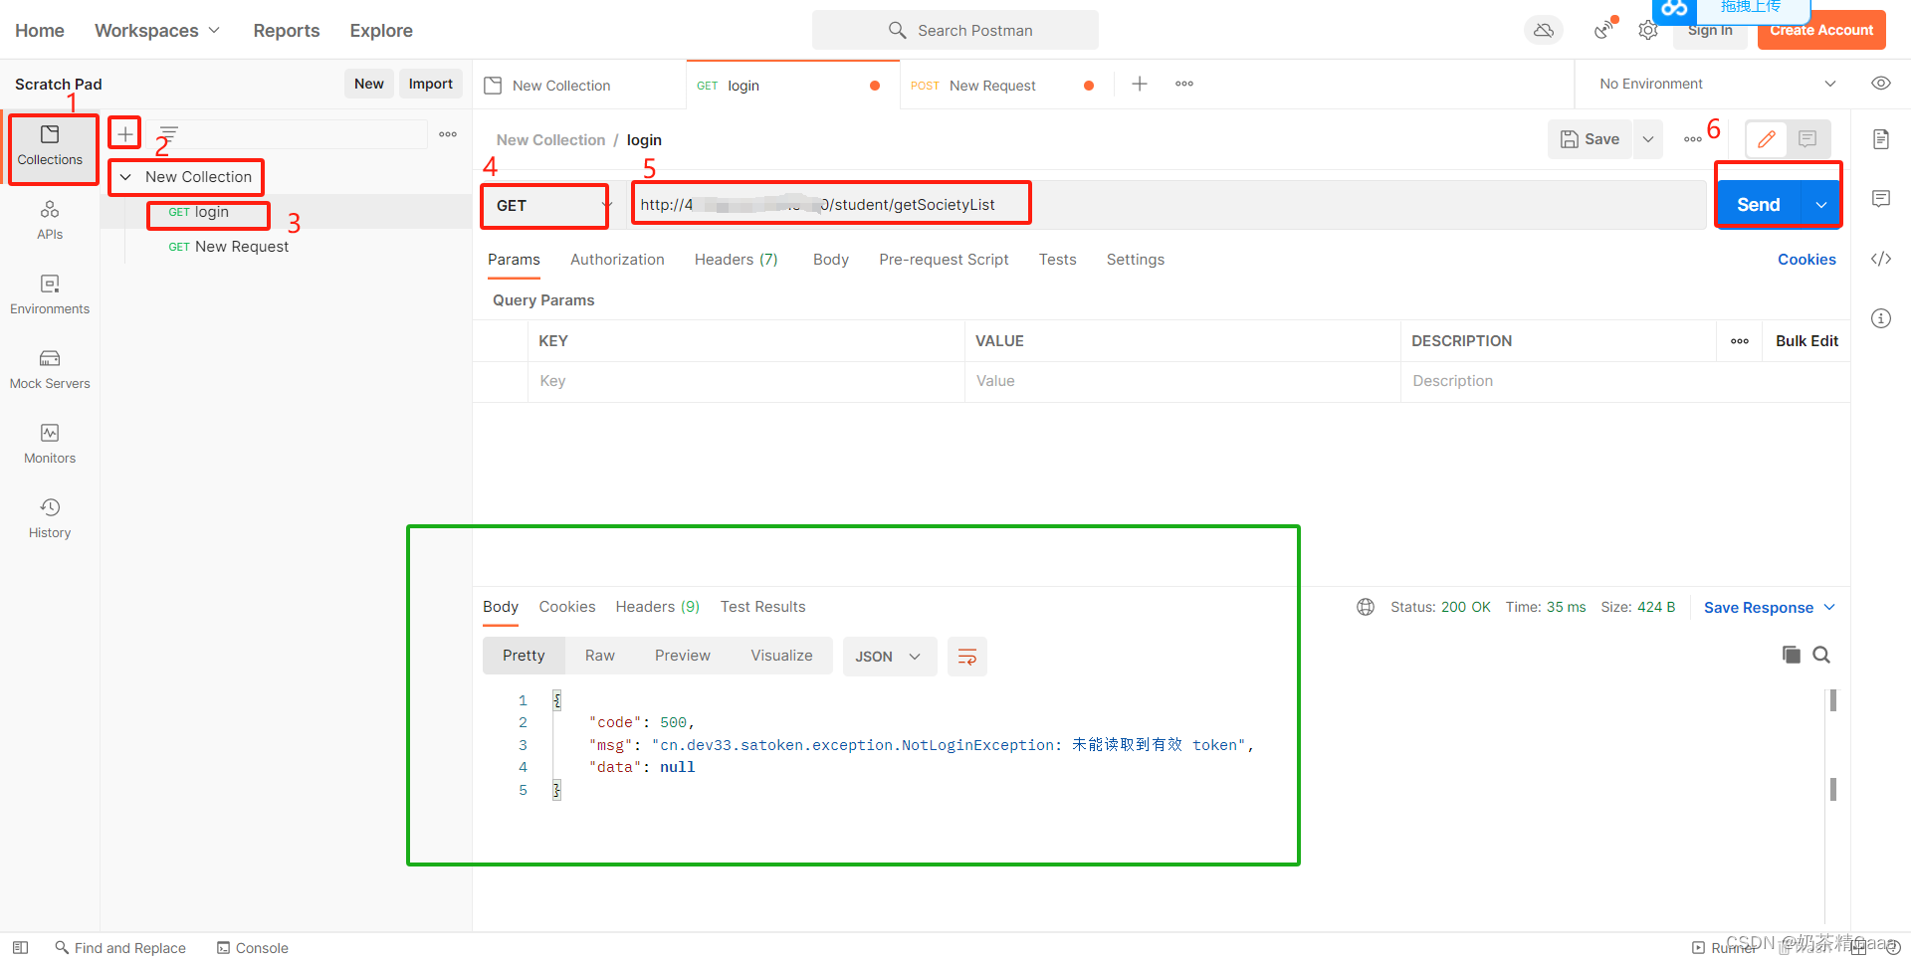Select the Preview response view

point(683,656)
